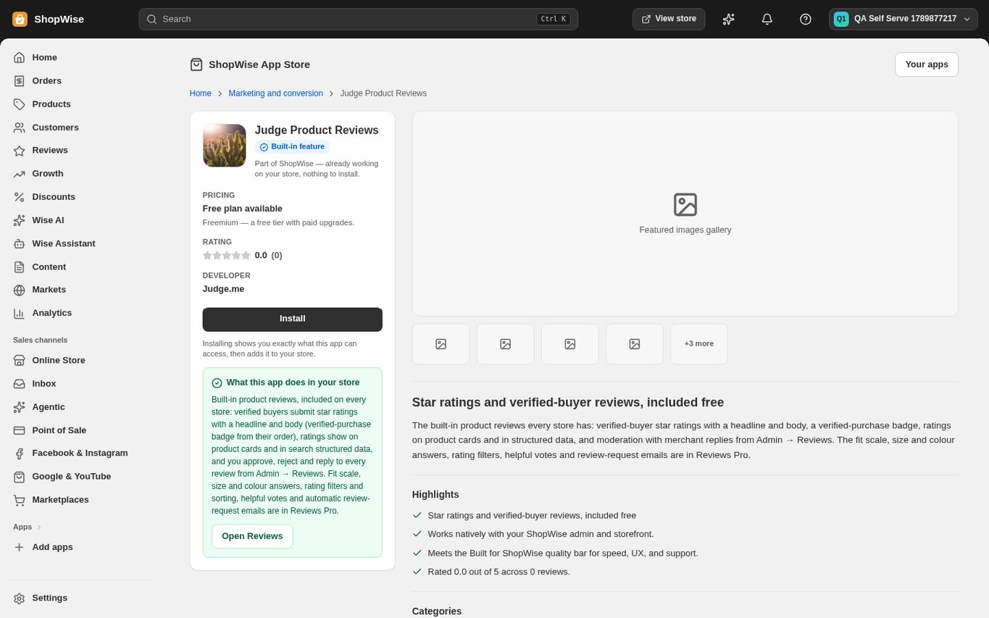The image size is (989, 618).
Task: Click the Judge.me developer name
Action: (x=223, y=289)
